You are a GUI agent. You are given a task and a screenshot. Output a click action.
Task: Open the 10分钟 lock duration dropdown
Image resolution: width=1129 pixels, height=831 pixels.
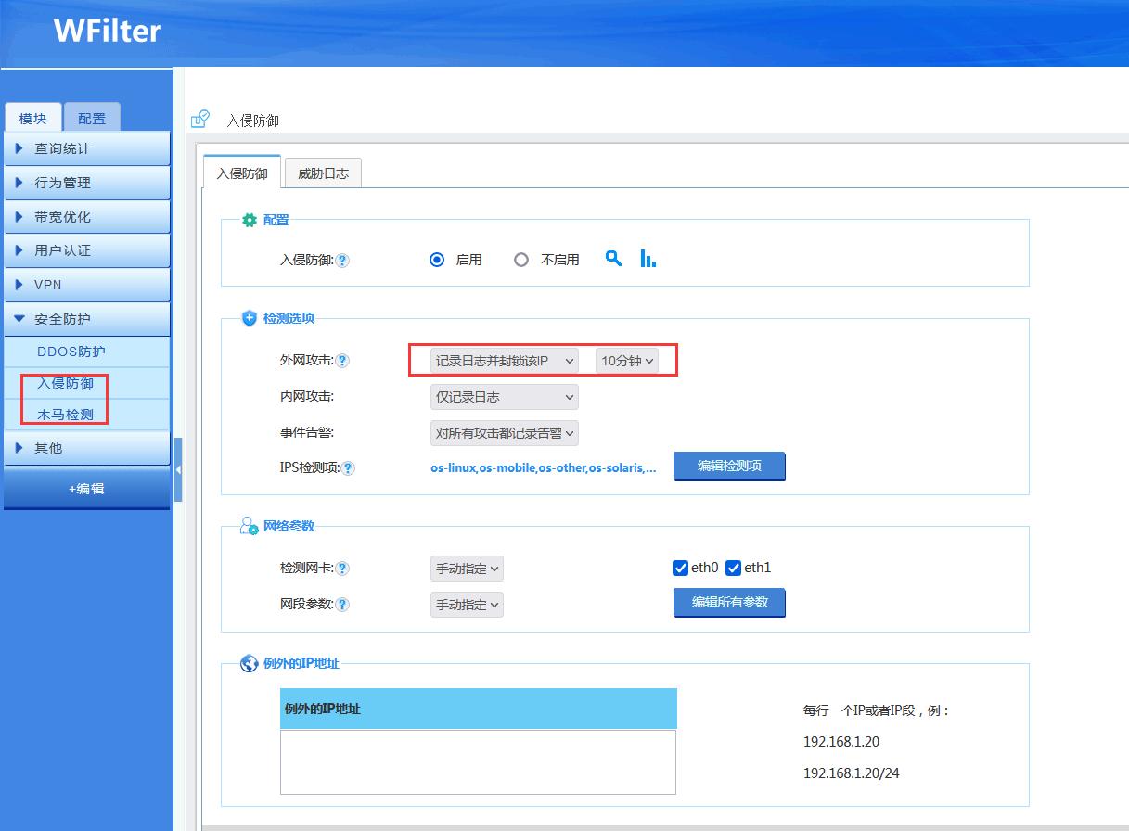coord(627,361)
